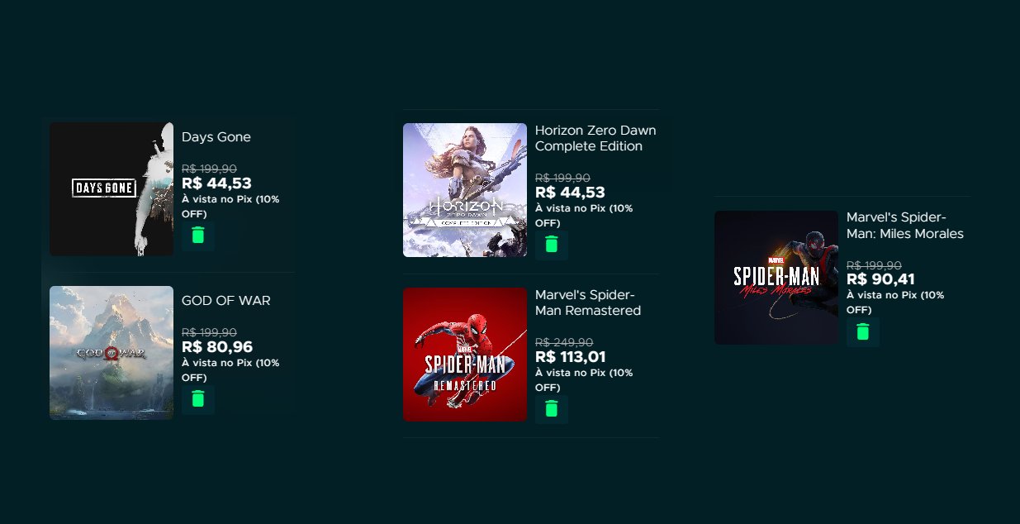Click the R$ 113,01 price
The height and width of the screenshot is (524, 1020).
(571, 357)
